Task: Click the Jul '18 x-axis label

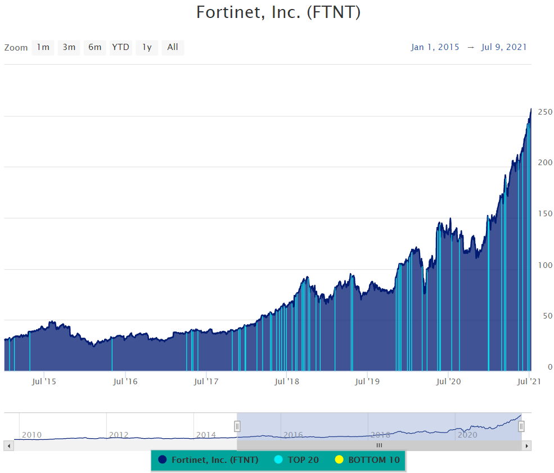Action: coord(286,381)
